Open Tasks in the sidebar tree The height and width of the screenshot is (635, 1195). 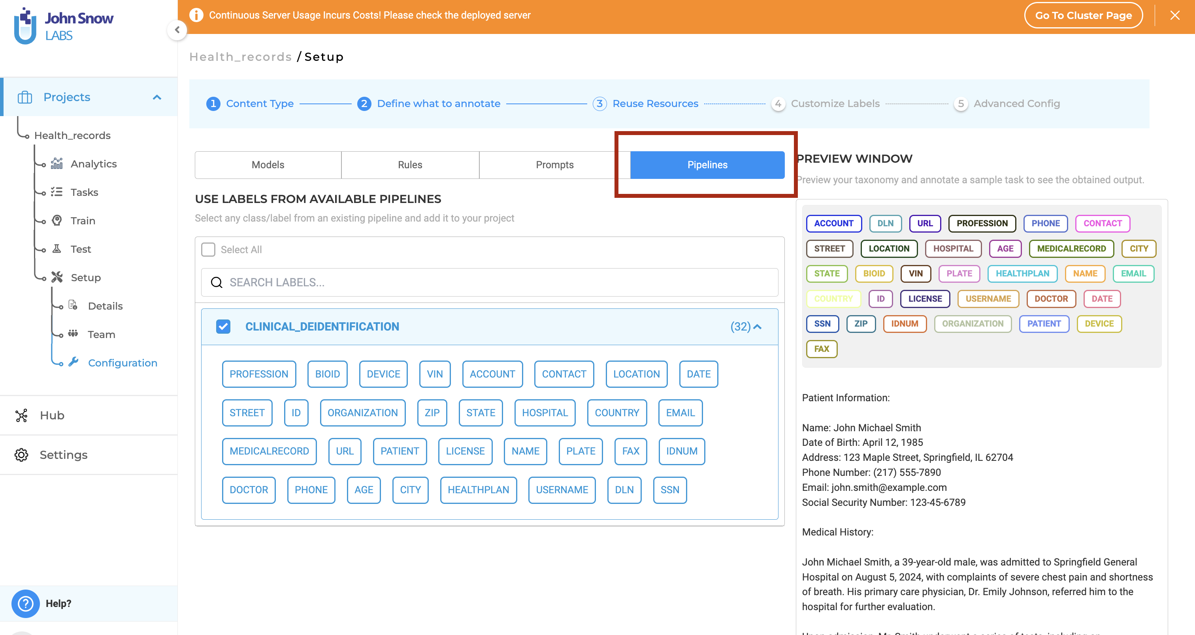[x=84, y=192]
